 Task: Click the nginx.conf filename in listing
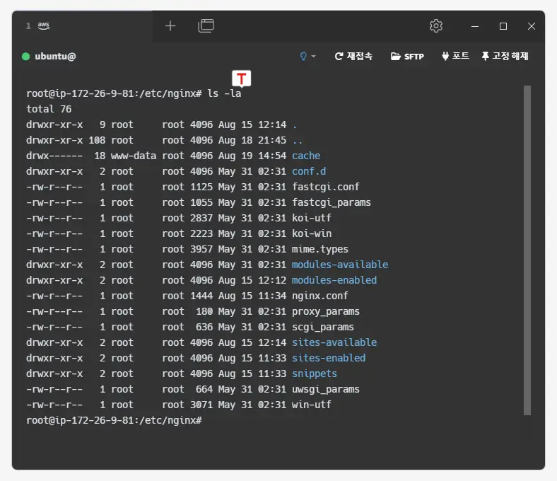[x=320, y=296]
